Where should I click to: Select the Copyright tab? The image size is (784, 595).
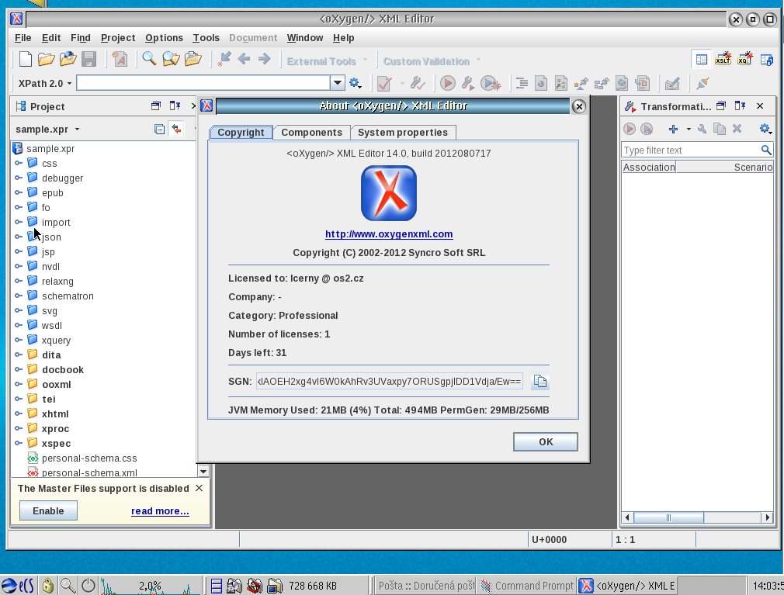click(241, 133)
